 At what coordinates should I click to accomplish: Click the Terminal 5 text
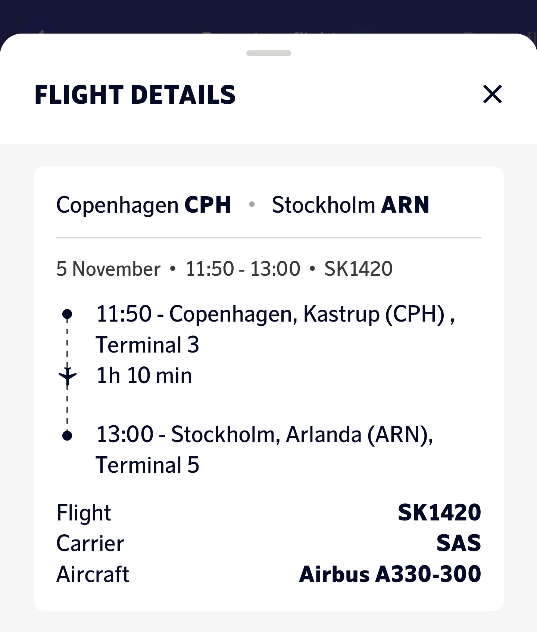coord(147,465)
